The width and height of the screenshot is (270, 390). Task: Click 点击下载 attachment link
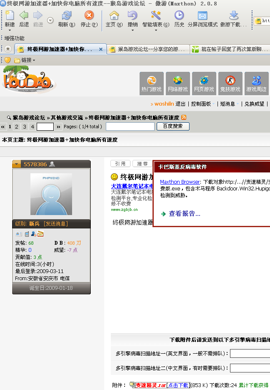[x=178, y=385]
